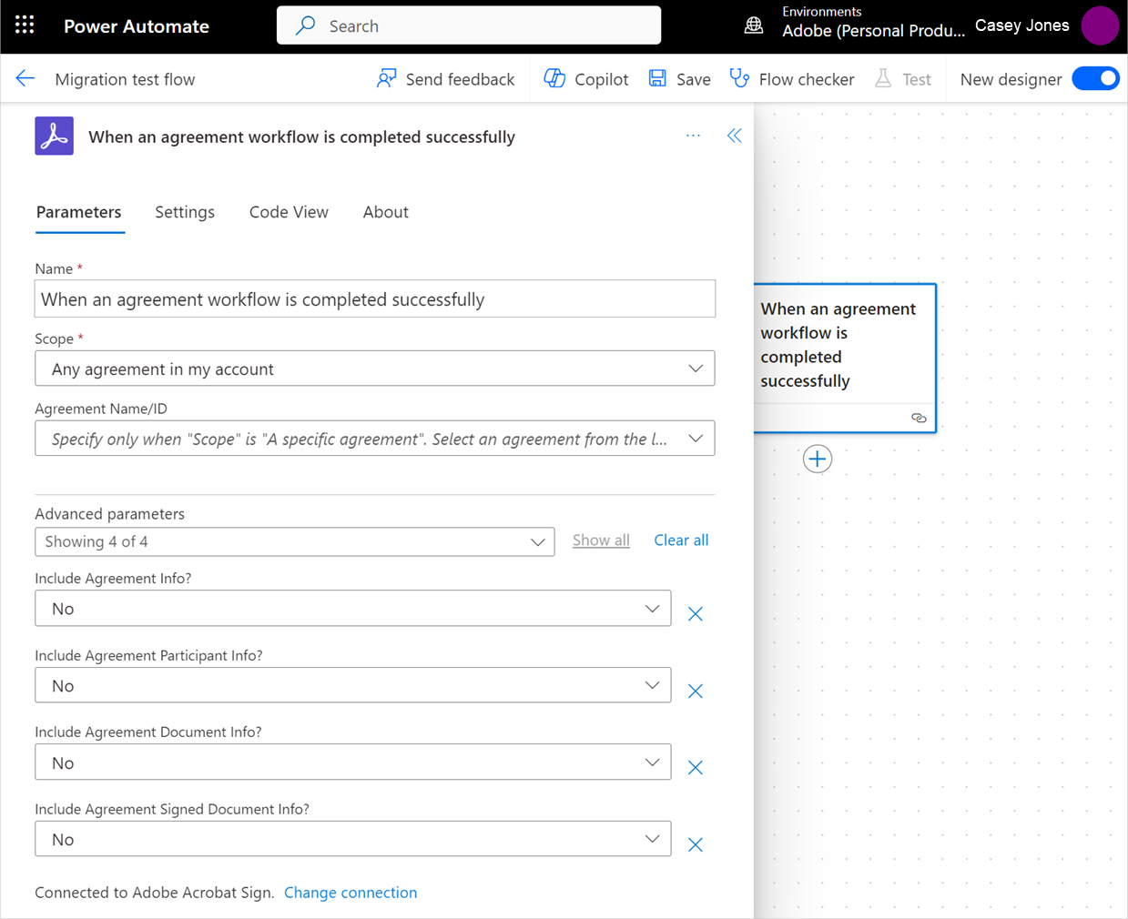Click the Send feedback icon
1128x919 pixels.
click(x=386, y=78)
